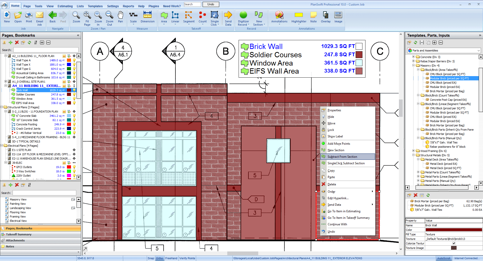Expand the Wood Framing (Div 6) node
The height and width of the screenshot is (261, 483).
point(414,151)
